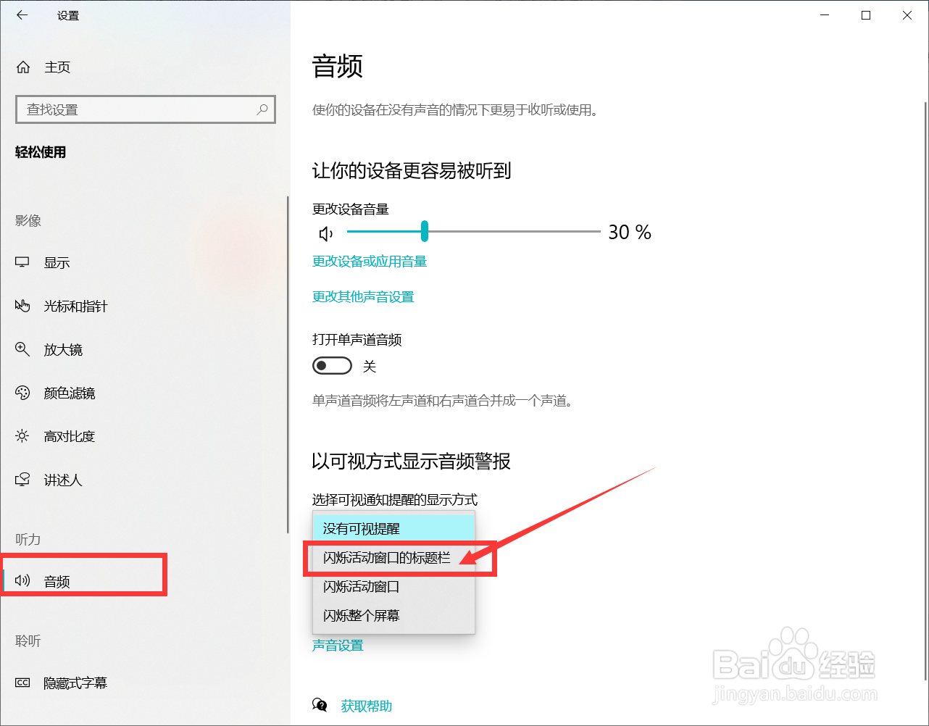Viewport: 929px width, 726px height.
Task: Open 隐藏式字幕 closed captions page
Action: pos(75,683)
